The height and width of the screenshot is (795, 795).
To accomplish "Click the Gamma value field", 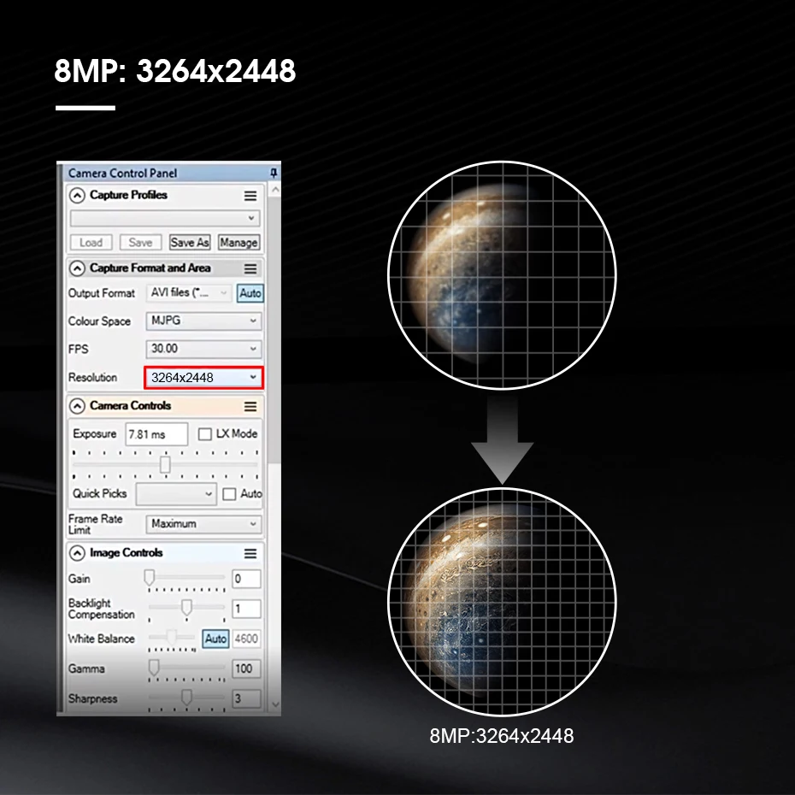I will [246, 668].
